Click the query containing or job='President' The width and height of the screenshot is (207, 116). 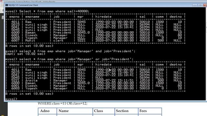pos(76,59)
